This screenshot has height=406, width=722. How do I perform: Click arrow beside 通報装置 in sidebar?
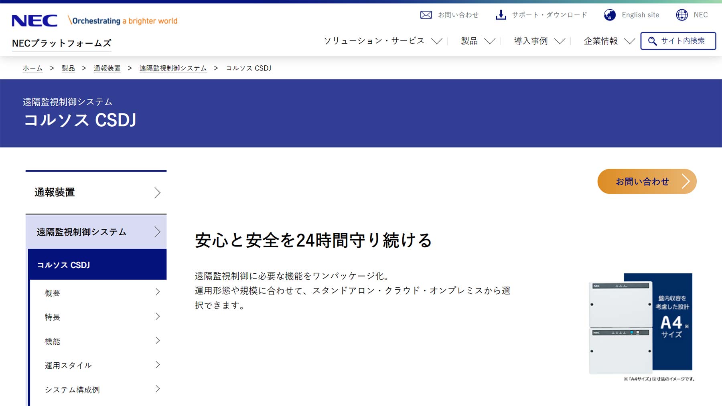(157, 193)
